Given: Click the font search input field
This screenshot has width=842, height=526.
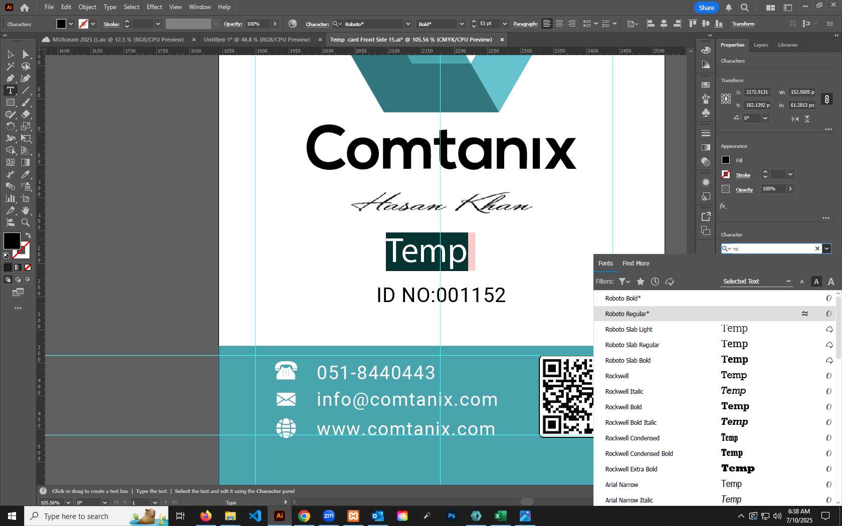Looking at the screenshot, I should tap(772, 248).
